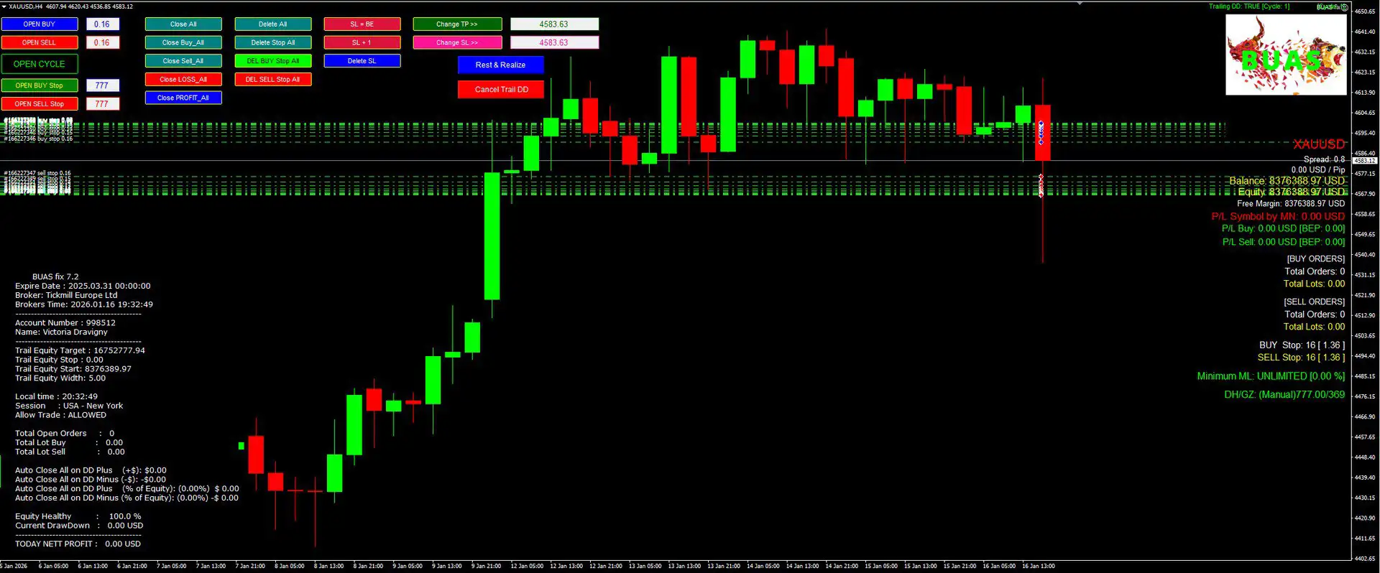This screenshot has width=1380, height=573.
Task: Select the buy lot size 0.16 field
Action: coord(102,24)
